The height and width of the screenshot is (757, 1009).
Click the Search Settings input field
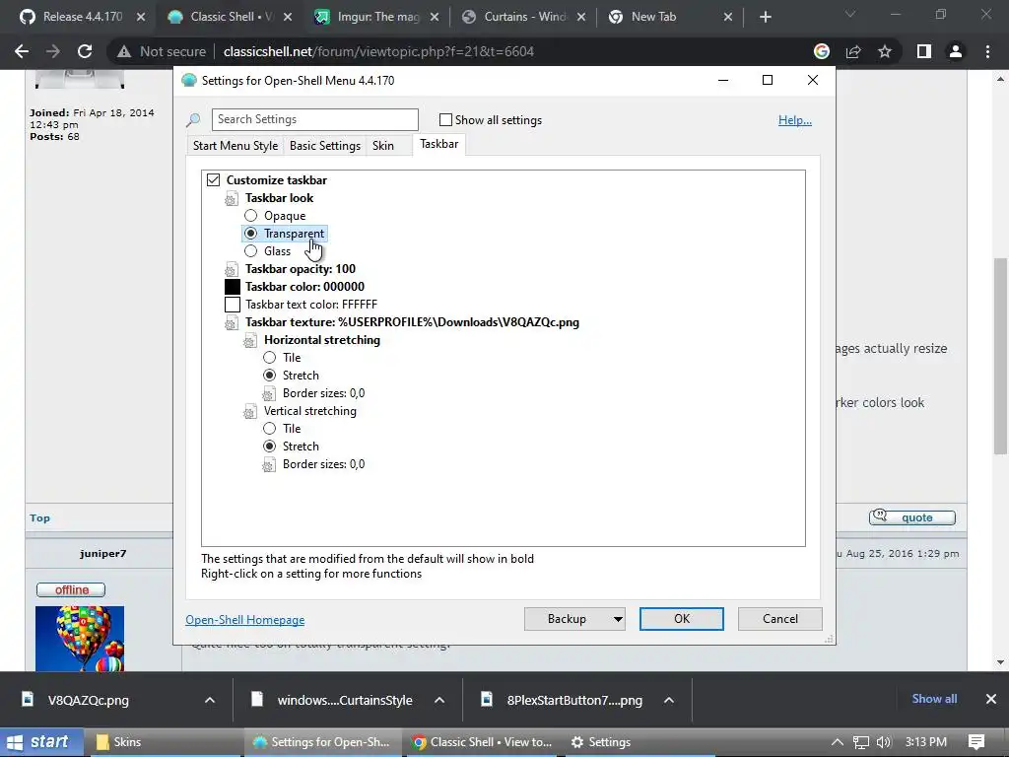coord(314,119)
